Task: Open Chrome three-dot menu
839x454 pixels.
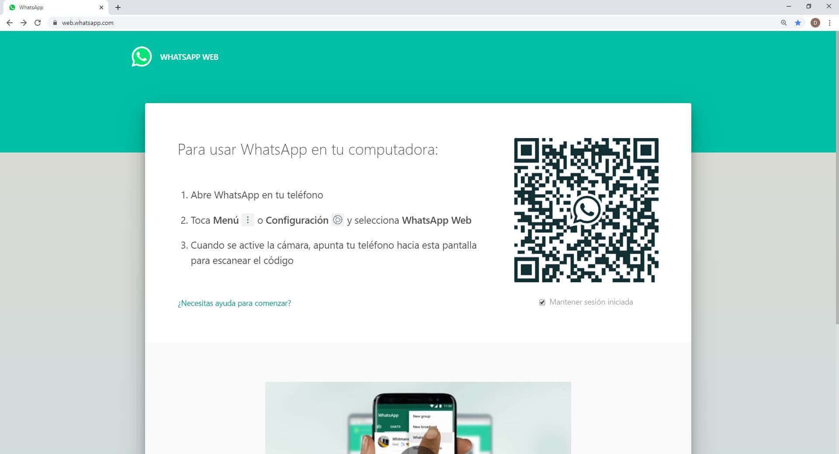Action: (829, 23)
